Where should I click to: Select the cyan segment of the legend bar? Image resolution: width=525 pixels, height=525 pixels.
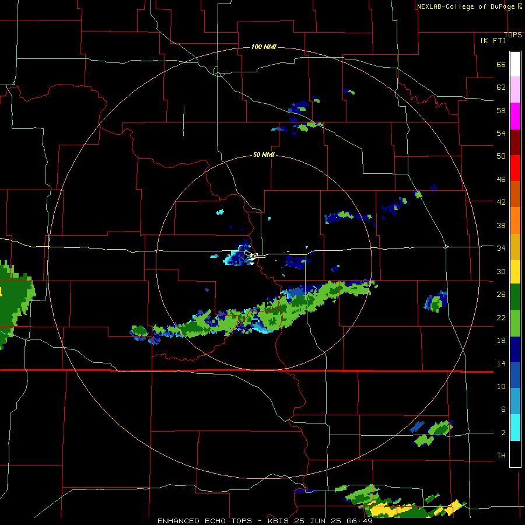(x=515, y=428)
